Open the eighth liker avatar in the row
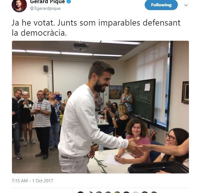Screen dimensions: 199x193 coord(145,192)
